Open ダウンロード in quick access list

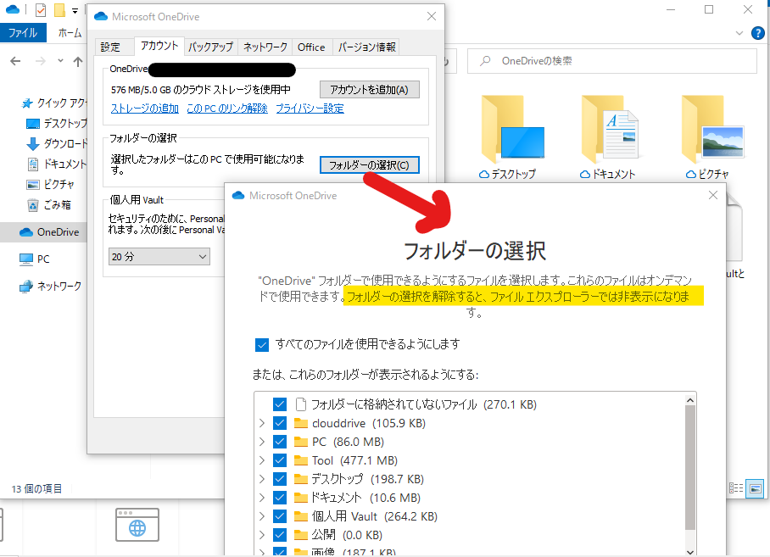pos(57,143)
